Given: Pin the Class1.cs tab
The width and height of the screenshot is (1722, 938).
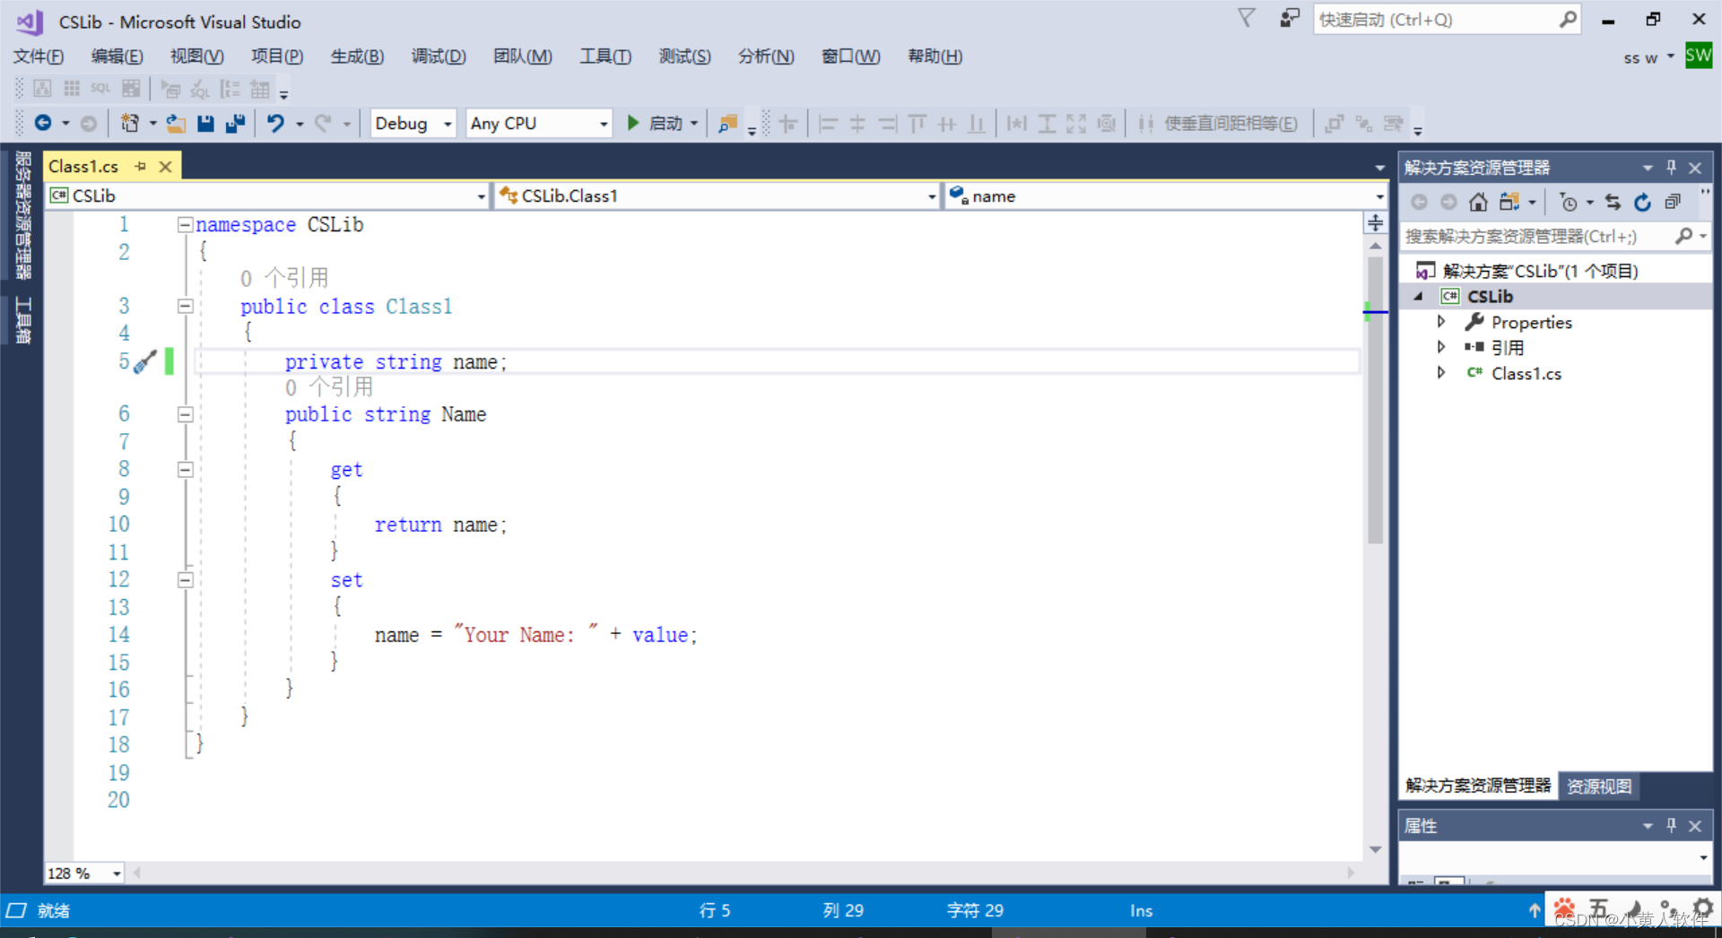Looking at the screenshot, I should [141, 166].
